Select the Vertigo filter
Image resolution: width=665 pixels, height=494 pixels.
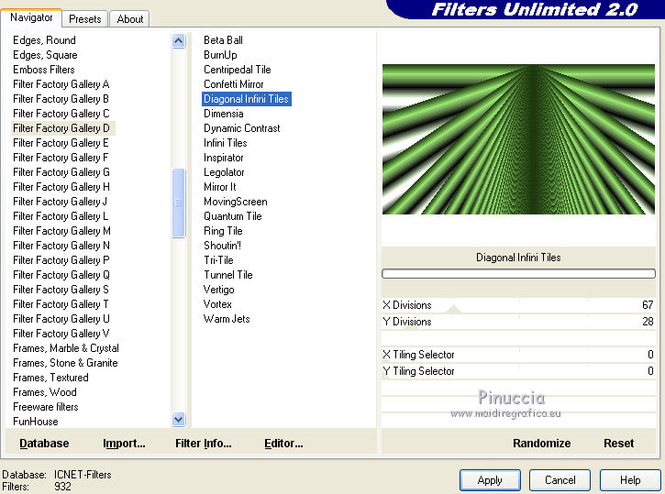coord(219,290)
